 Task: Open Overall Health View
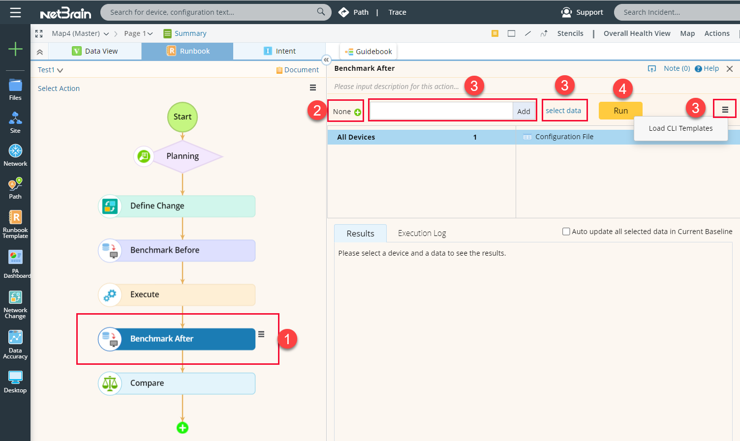[637, 33]
